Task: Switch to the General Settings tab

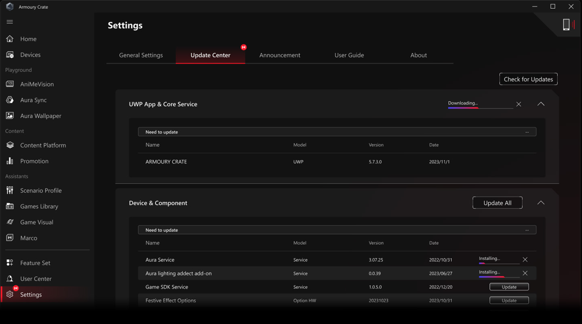Action: (141, 55)
